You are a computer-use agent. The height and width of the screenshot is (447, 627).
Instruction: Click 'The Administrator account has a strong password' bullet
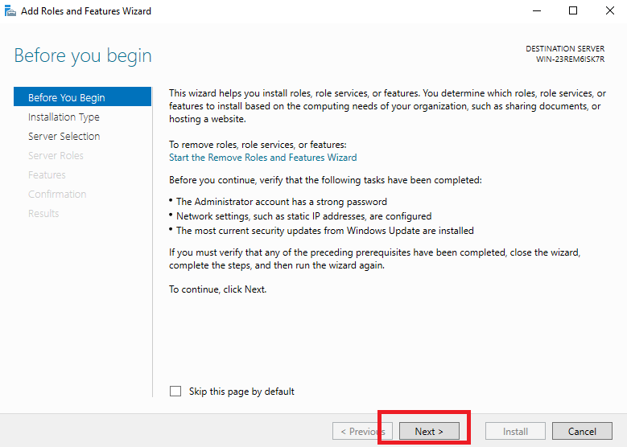(282, 202)
